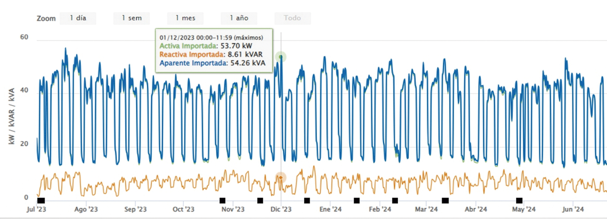Click the Jul '23 axis label

coord(37,209)
